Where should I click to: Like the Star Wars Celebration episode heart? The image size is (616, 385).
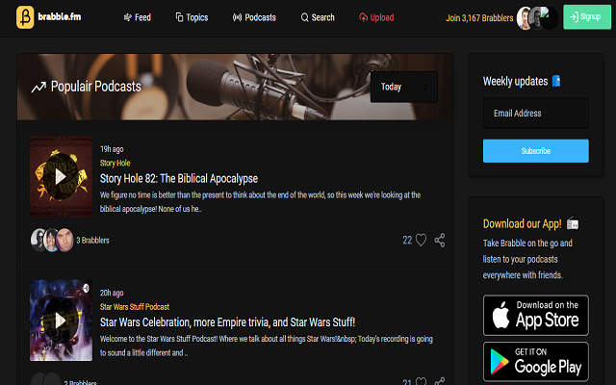coord(421,381)
